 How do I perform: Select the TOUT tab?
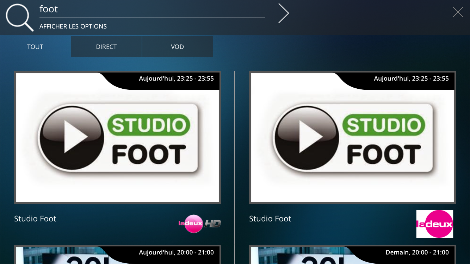tap(35, 47)
